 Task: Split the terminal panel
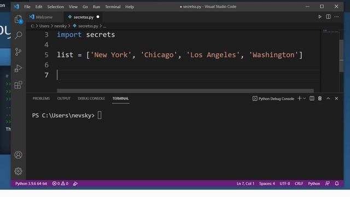312,99
